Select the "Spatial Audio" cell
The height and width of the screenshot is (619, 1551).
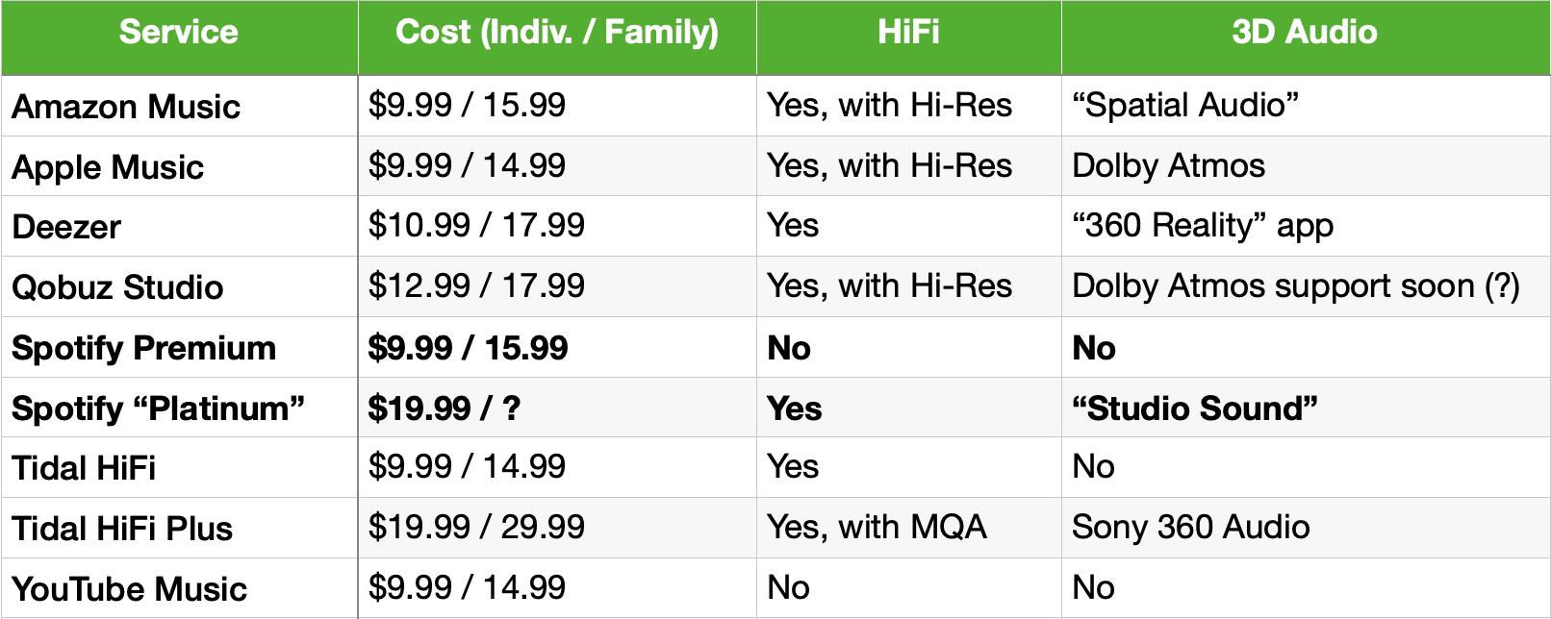click(1306, 106)
